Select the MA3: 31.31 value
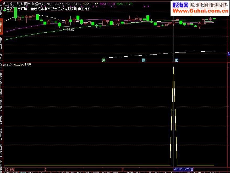Image resolution: width=230 pixels, height=173 pixels. 107,4
